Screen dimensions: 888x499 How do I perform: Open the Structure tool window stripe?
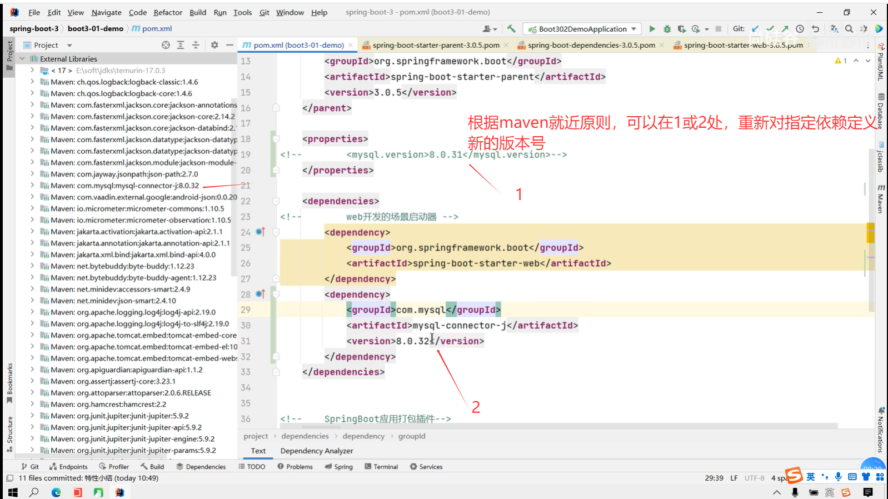[x=9, y=434]
